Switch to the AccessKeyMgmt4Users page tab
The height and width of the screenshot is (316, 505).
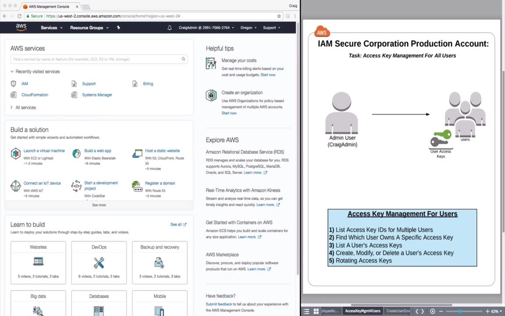tap(363, 311)
